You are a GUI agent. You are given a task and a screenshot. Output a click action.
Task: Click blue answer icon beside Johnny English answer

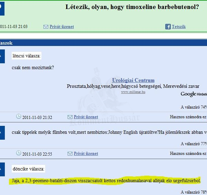tap(2, 133)
